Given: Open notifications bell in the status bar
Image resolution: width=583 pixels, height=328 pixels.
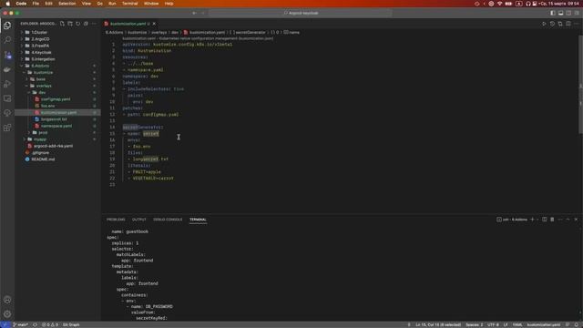Looking at the screenshot, I should pos(576,324).
